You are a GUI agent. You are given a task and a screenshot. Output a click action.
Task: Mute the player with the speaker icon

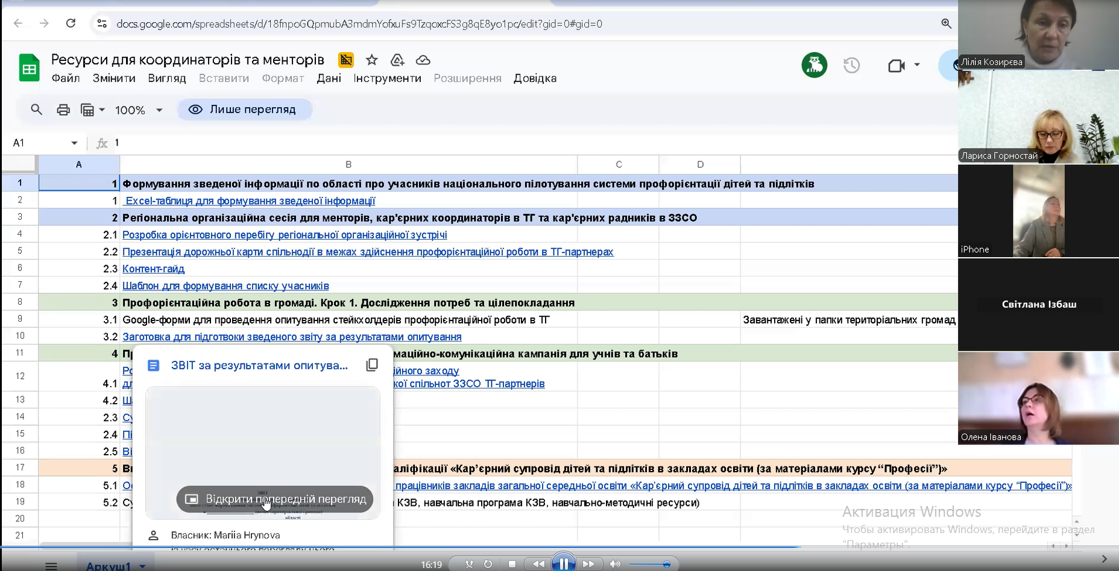[614, 564]
